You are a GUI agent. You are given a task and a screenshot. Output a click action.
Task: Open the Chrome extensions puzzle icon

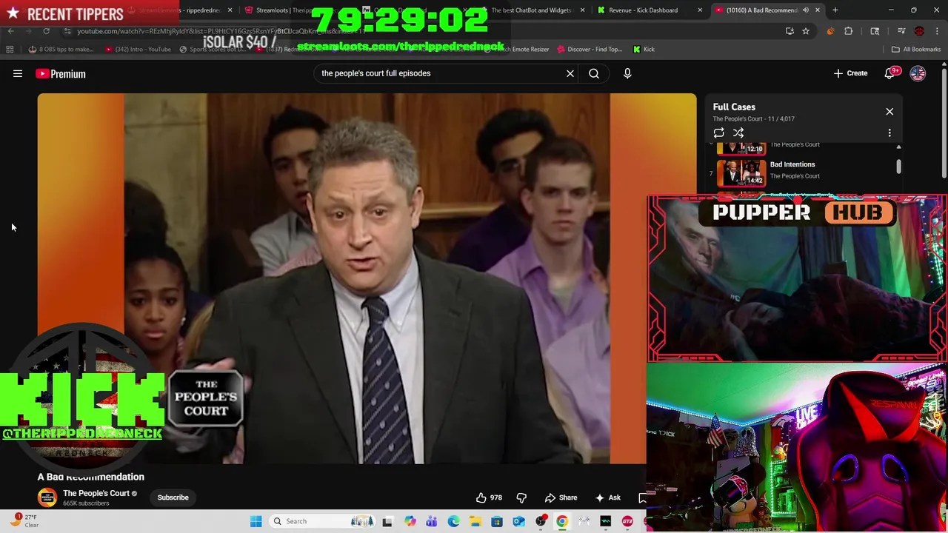pos(849,31)
